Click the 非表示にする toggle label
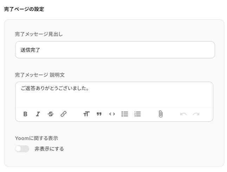The height and width of the screenshot is (172, 227). point(49,149)
